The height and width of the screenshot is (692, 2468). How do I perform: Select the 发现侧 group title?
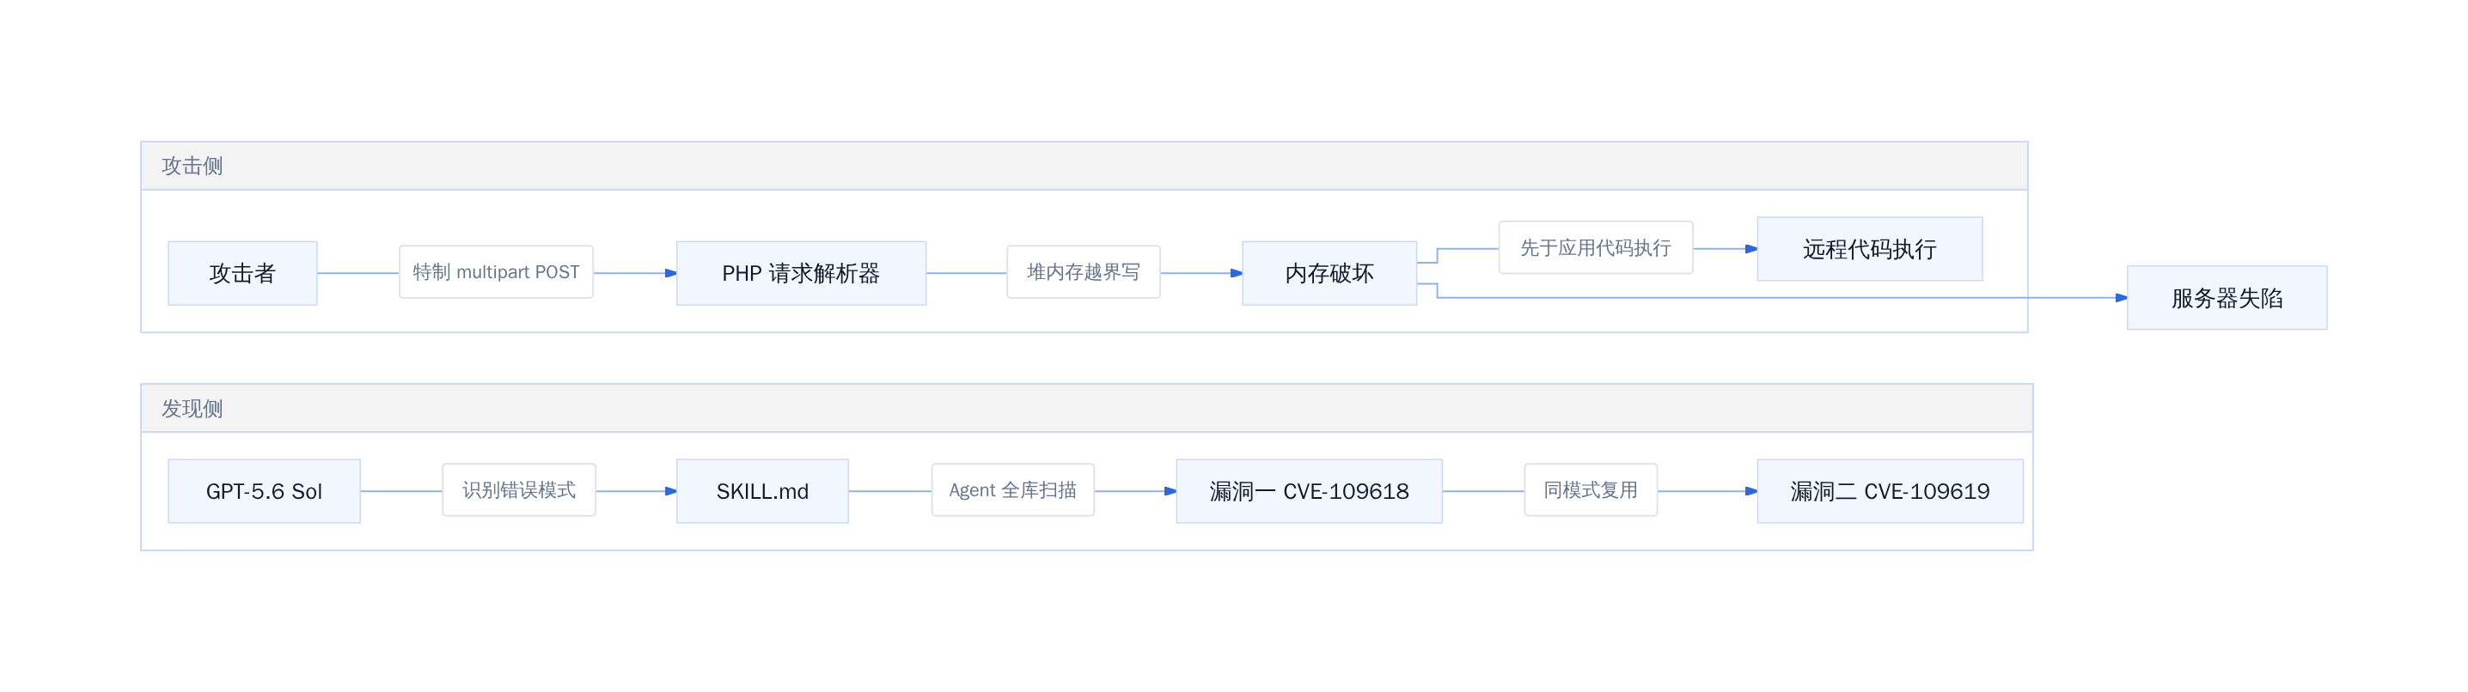[x=192, y=409]
